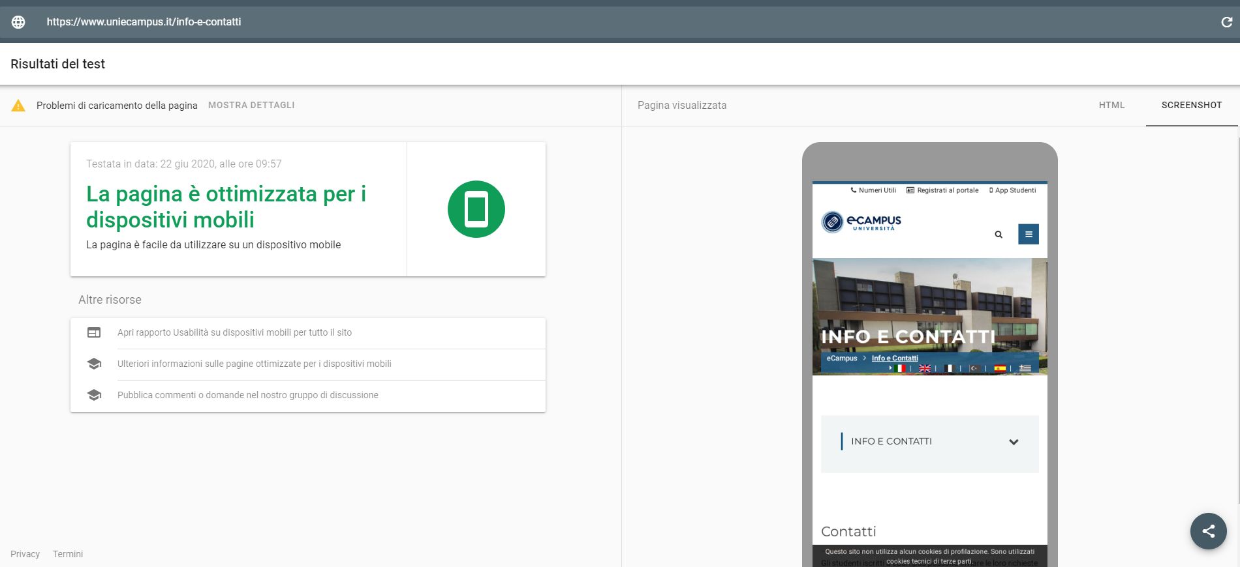Click the 'Testata in data: 22 giu 2020' text
1240x567 pixels.
(x=184, y=164)
